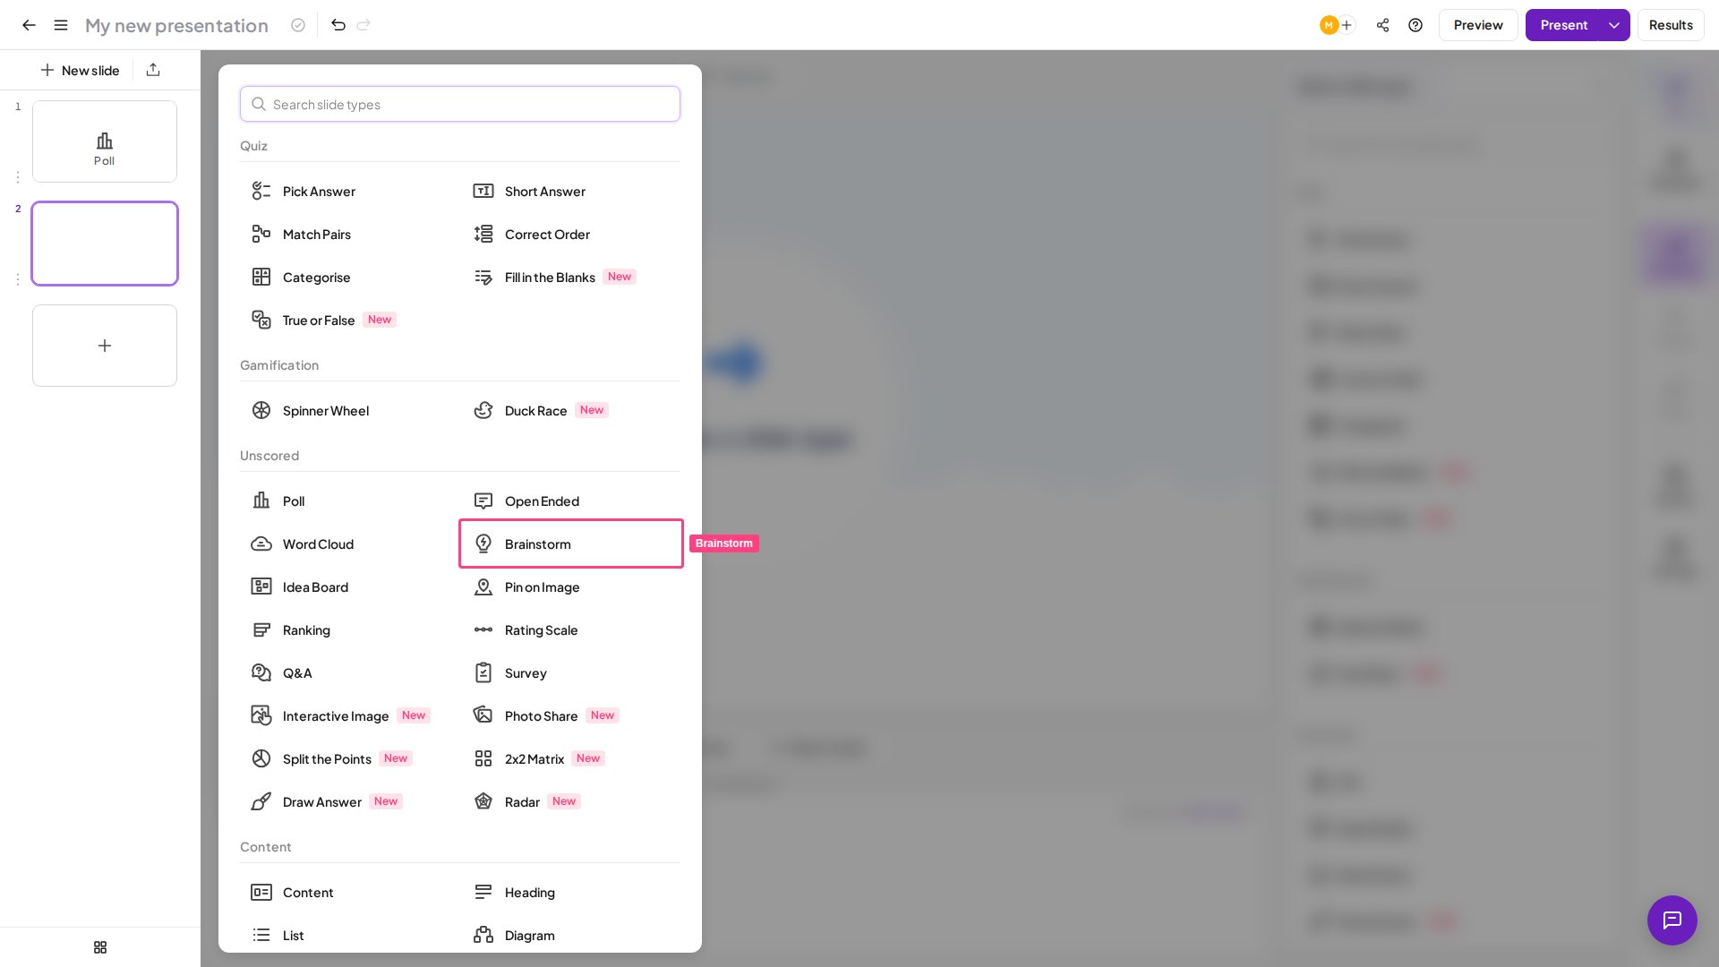Add a New slide
This screenshot has height=967, width=1719.
(80, 70)
